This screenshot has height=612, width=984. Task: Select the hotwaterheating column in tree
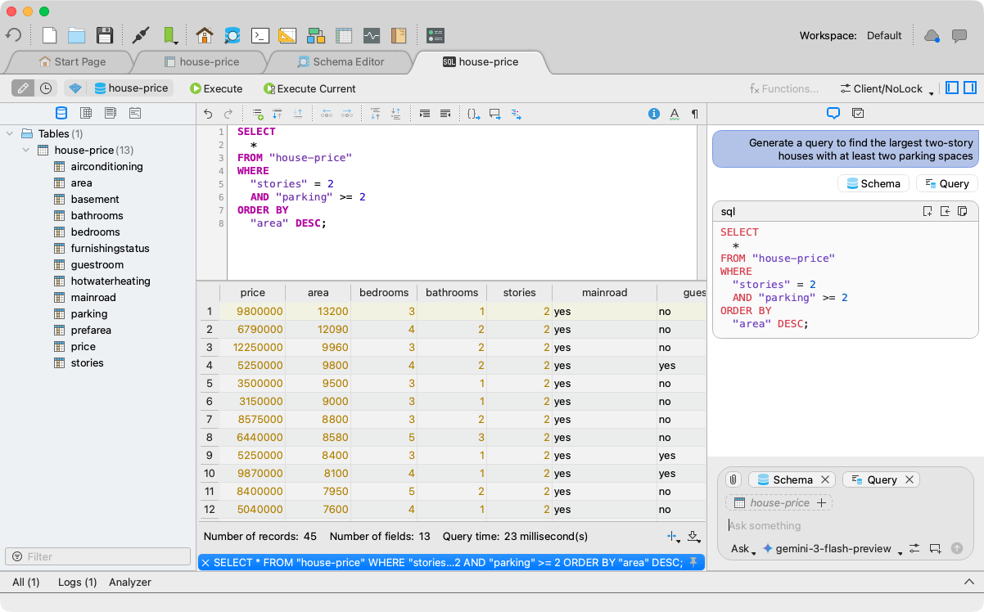pos(111,281)
